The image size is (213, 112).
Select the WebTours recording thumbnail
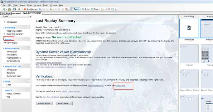point(189,28)
